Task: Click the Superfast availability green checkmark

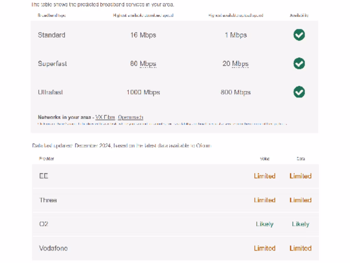Action: [x=299, y=64]
